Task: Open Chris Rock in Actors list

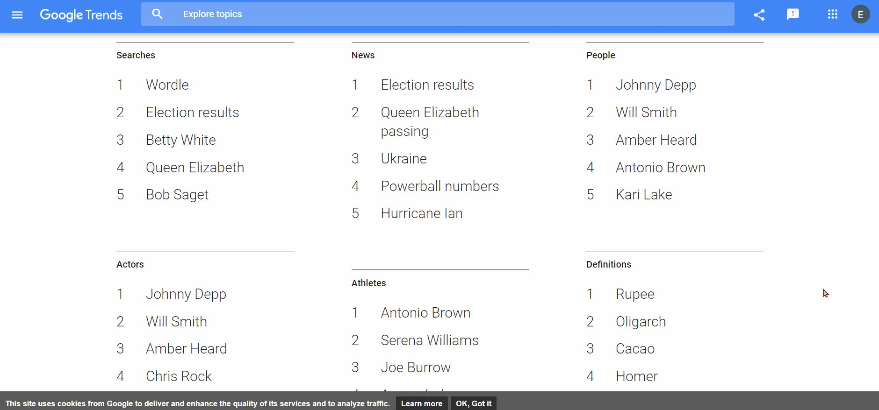Action: (x=179, y=376)
